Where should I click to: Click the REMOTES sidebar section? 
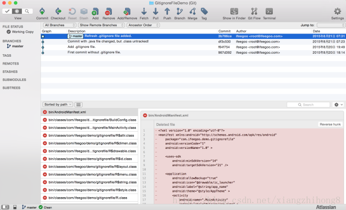tap(10, 64)
